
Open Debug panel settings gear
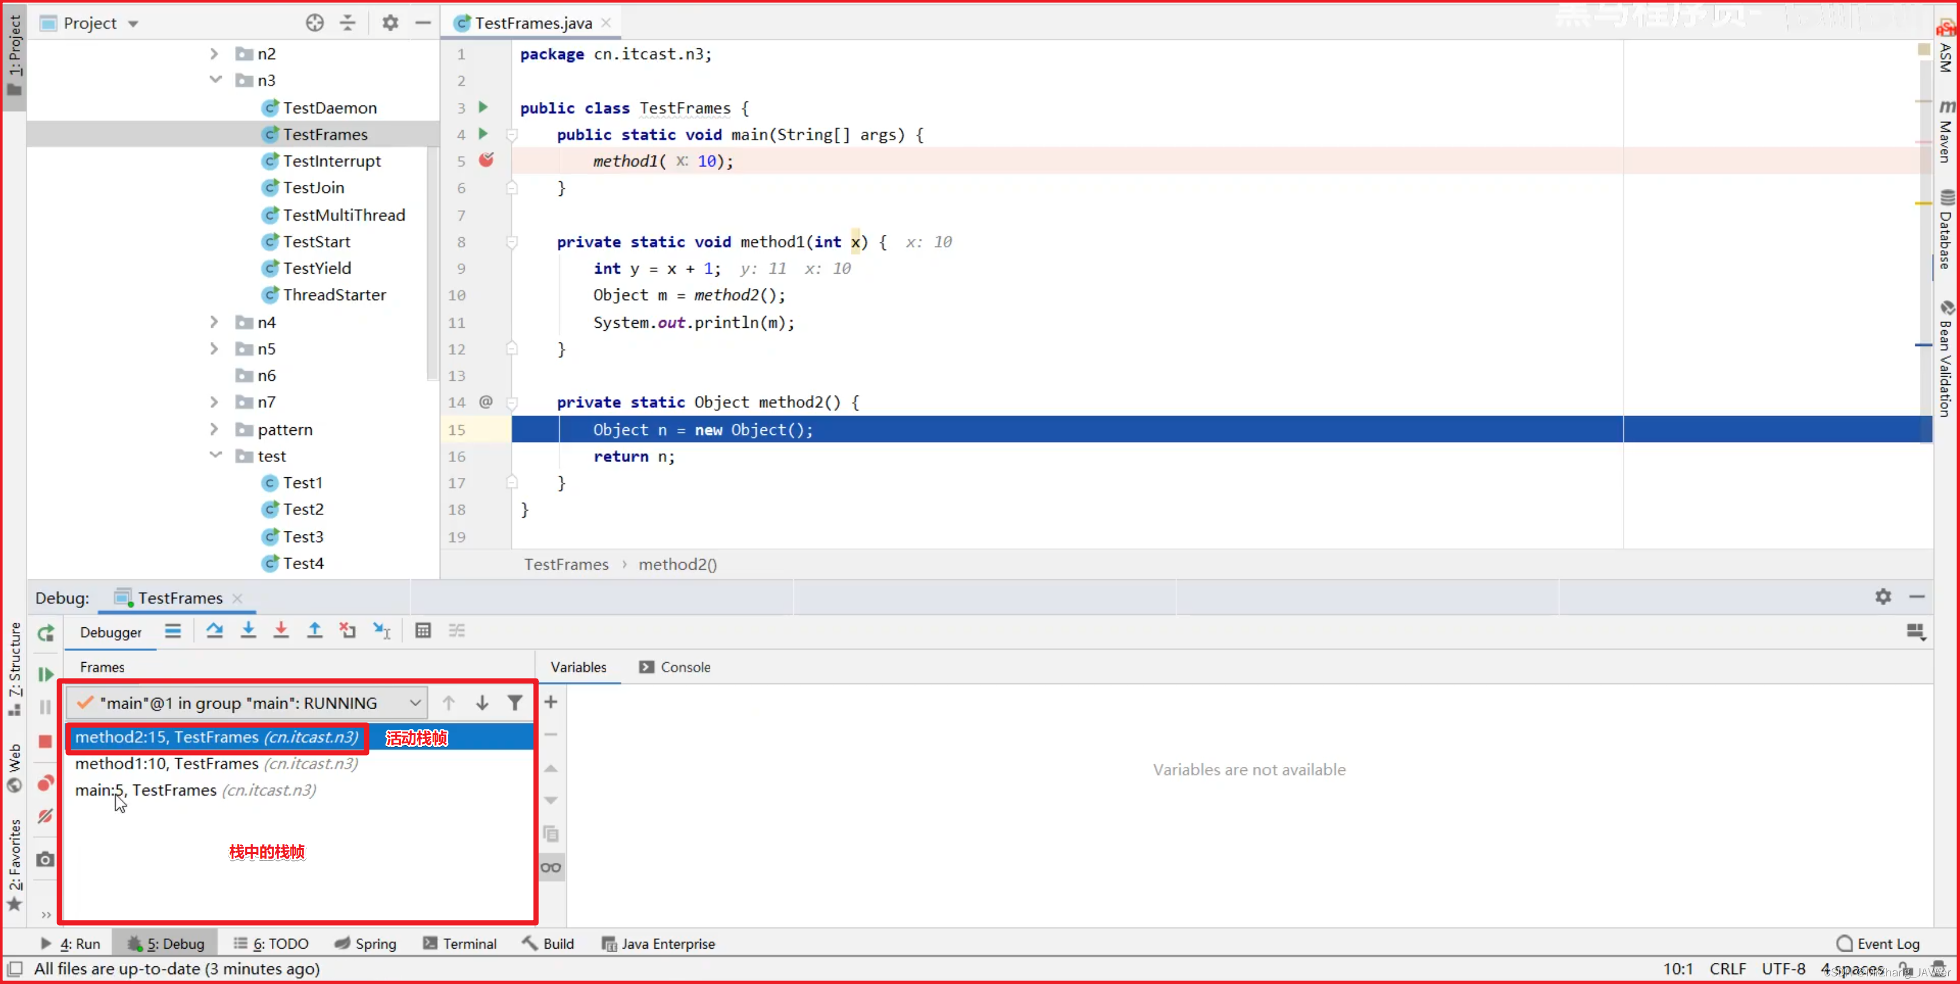[x=1882, y=597]
